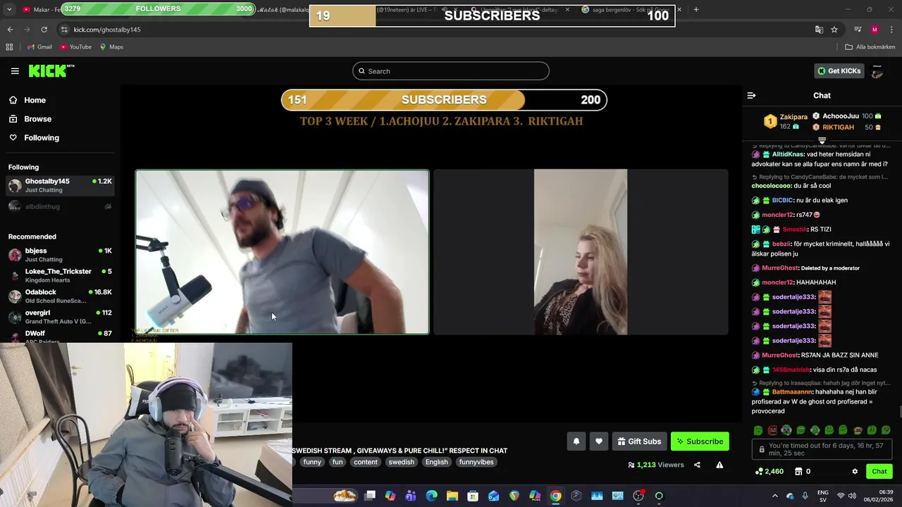Viewport: 902px width, 507px height.
Task: Open the hamburger sidebar menu
Action: coord(15,71)
